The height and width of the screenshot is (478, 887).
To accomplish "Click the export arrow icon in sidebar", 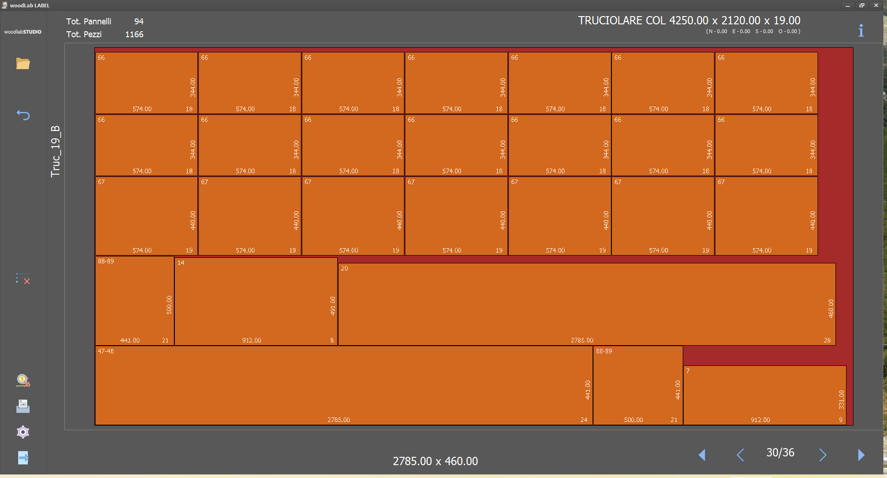I will [x=23, y=458].
